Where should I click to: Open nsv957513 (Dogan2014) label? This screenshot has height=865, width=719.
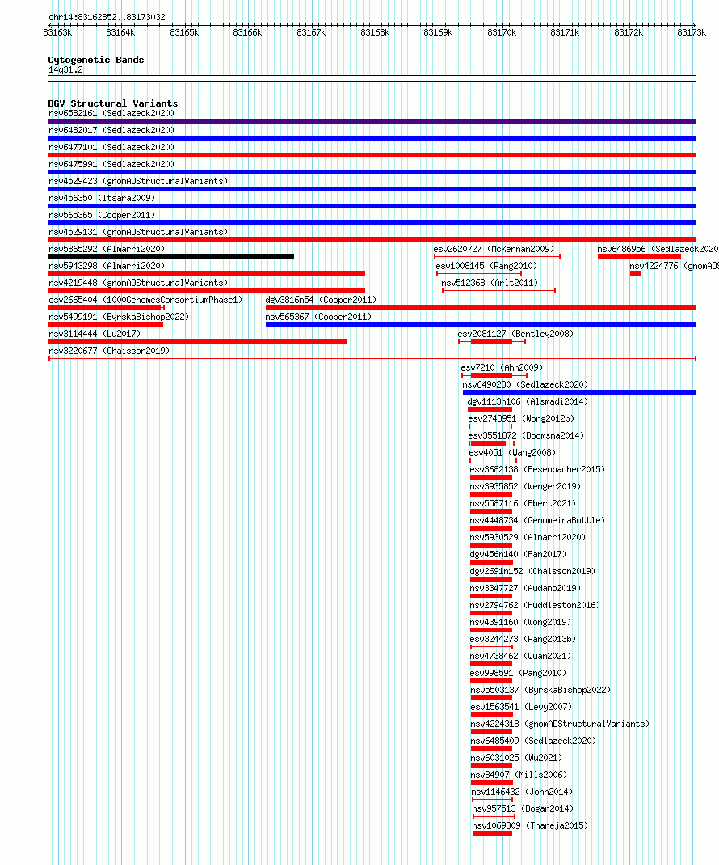[x=523, y=808]
